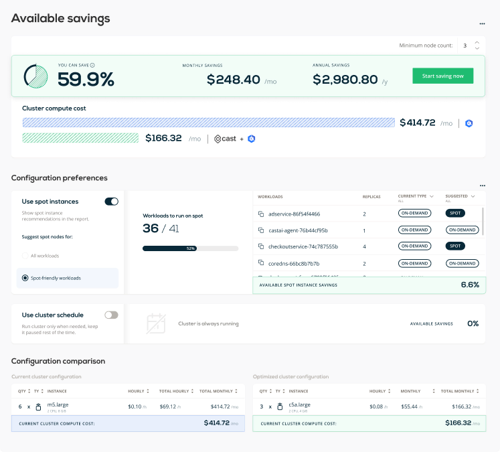Click the info icon beside 'You can save'
The height and width of the screenshot is (452, 500).
point(92,65)
